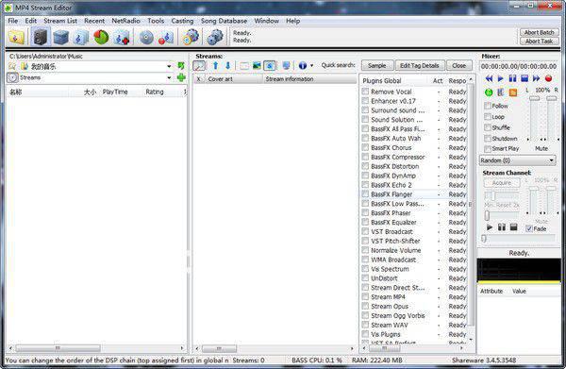The height and width of the screenshot is (369, 566).
Task: Move stream down with blue down arrow
Action: tap(227, 65)
